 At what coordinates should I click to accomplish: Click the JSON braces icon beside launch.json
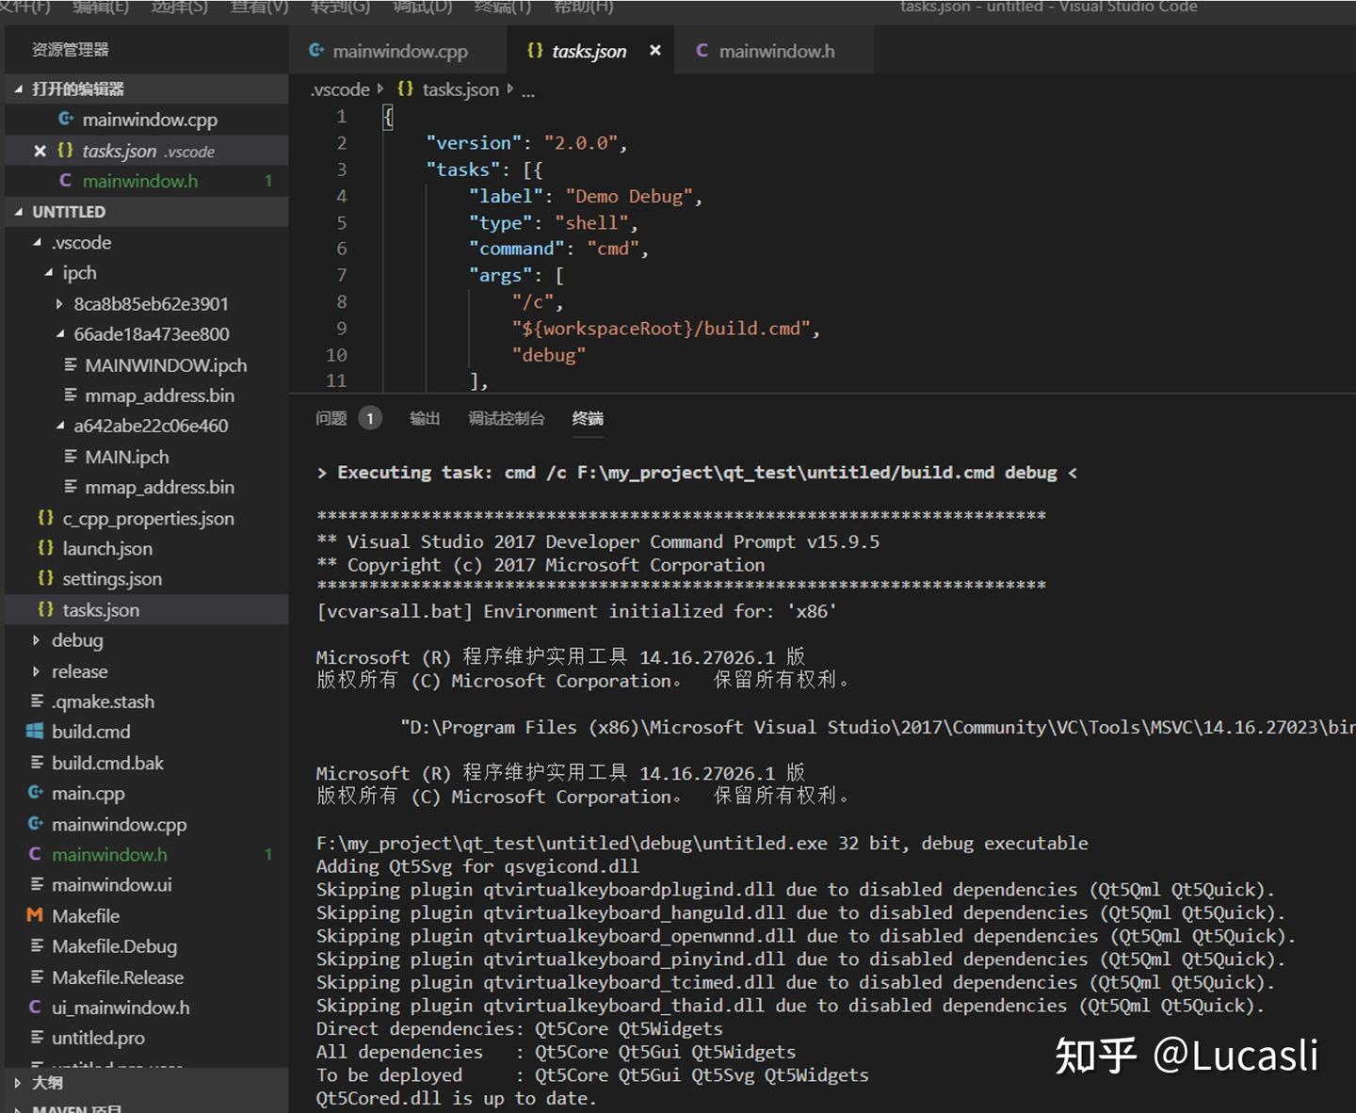45,548
